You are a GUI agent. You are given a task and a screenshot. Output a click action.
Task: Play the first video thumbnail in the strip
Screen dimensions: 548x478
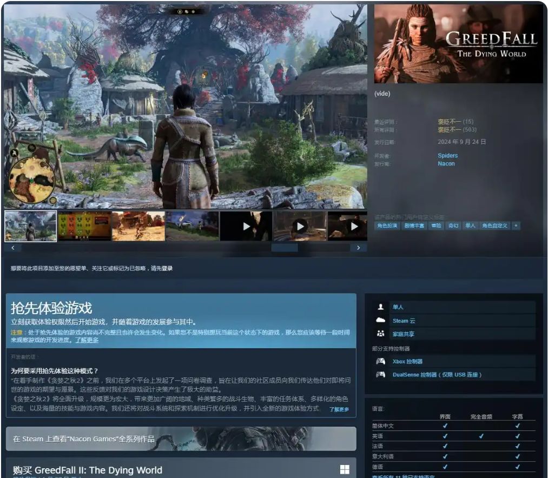coord(246,226)
